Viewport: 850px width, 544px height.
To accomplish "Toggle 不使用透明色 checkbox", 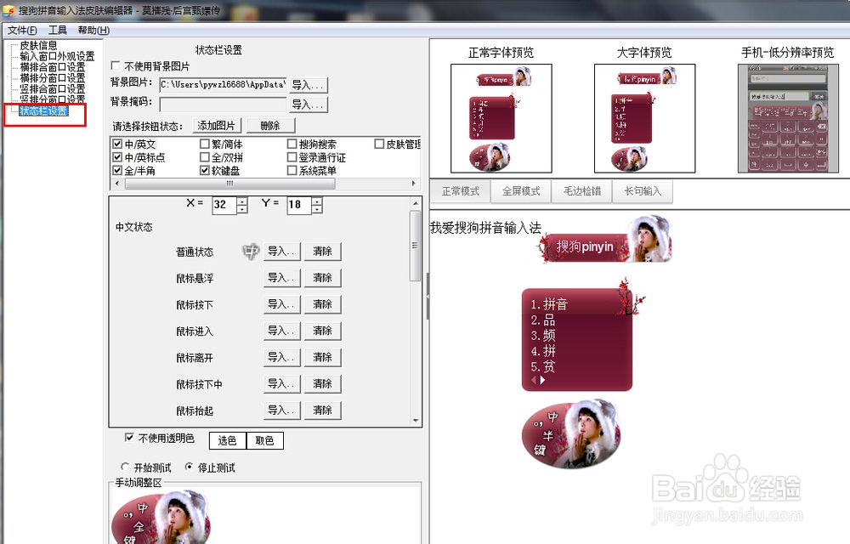I will (x=129, y=437).
